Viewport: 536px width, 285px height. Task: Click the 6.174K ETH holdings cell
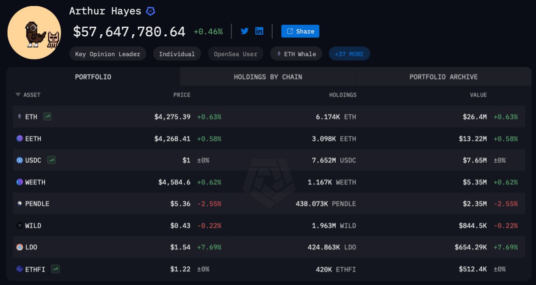coord(336,117)
